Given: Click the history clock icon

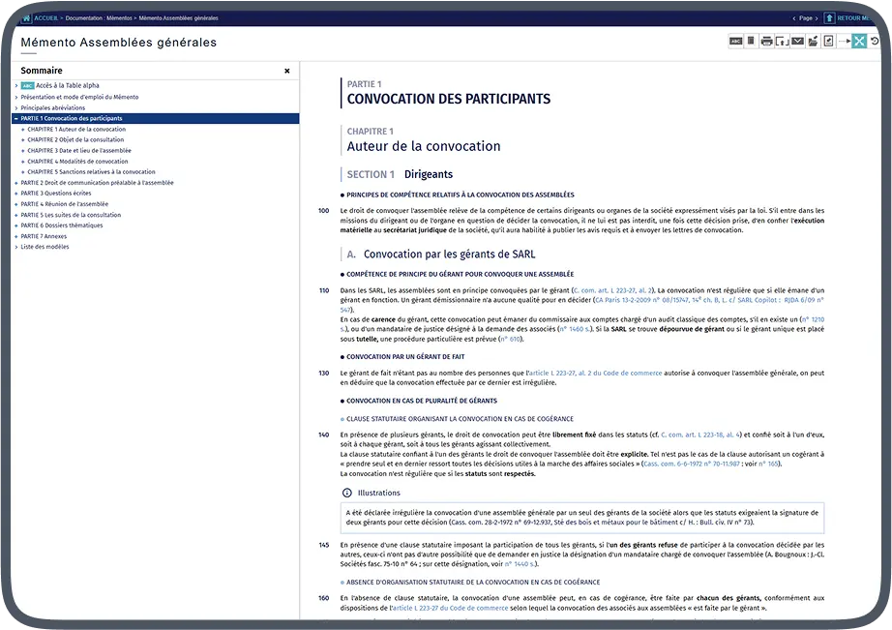Looking at the screenshot, I should [875, 42].
